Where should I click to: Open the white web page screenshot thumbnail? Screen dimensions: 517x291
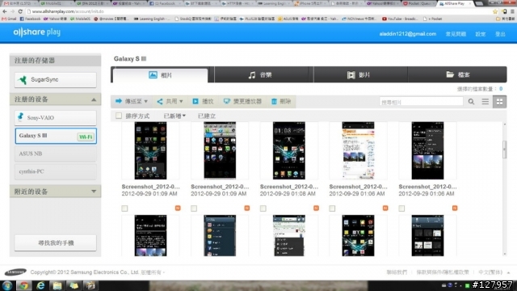[358, 150]
